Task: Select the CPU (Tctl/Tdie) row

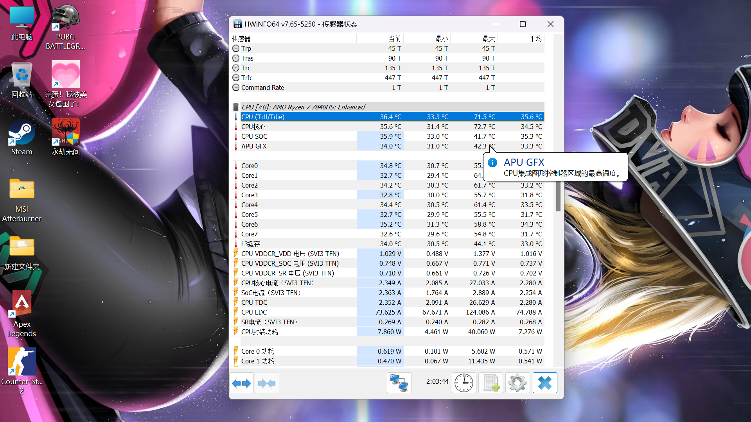Action: 388,117
